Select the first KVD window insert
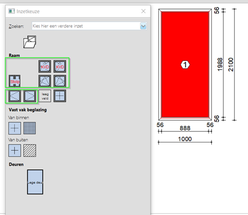 pyautogui.click(x=45, y=66)
